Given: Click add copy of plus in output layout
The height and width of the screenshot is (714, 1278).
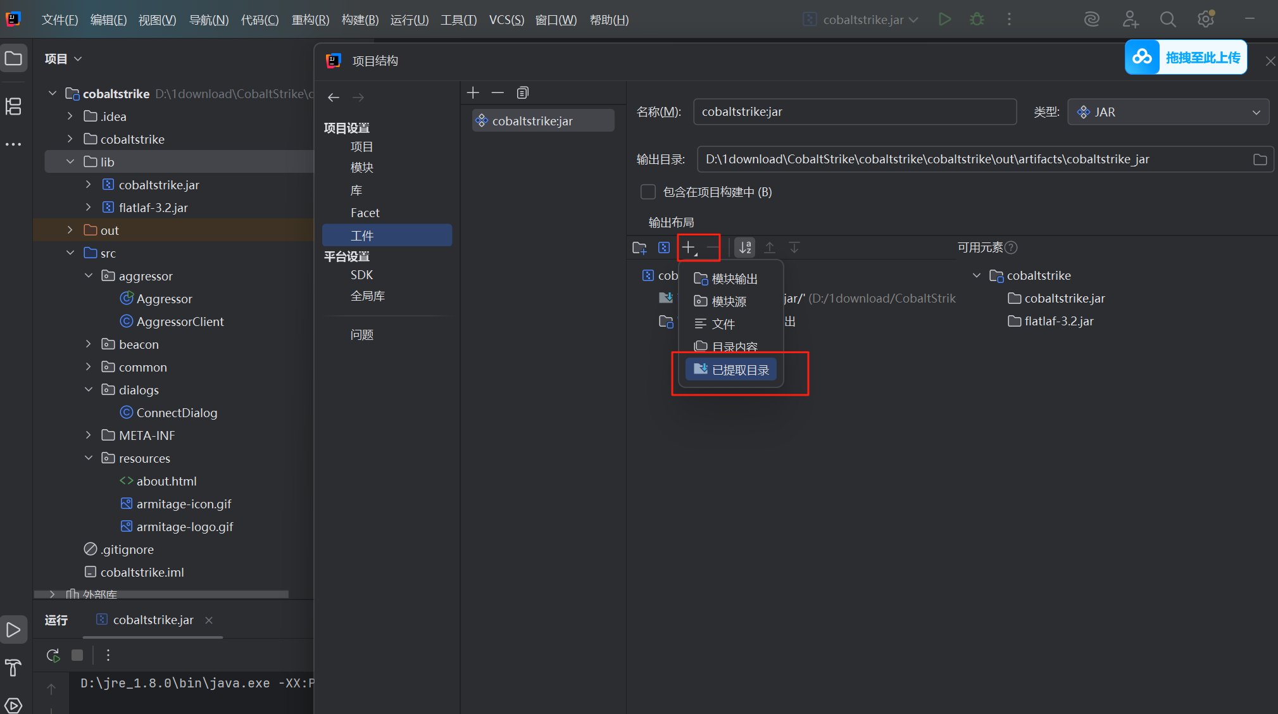Looking at the screenshot, I should tap(689, 247).
